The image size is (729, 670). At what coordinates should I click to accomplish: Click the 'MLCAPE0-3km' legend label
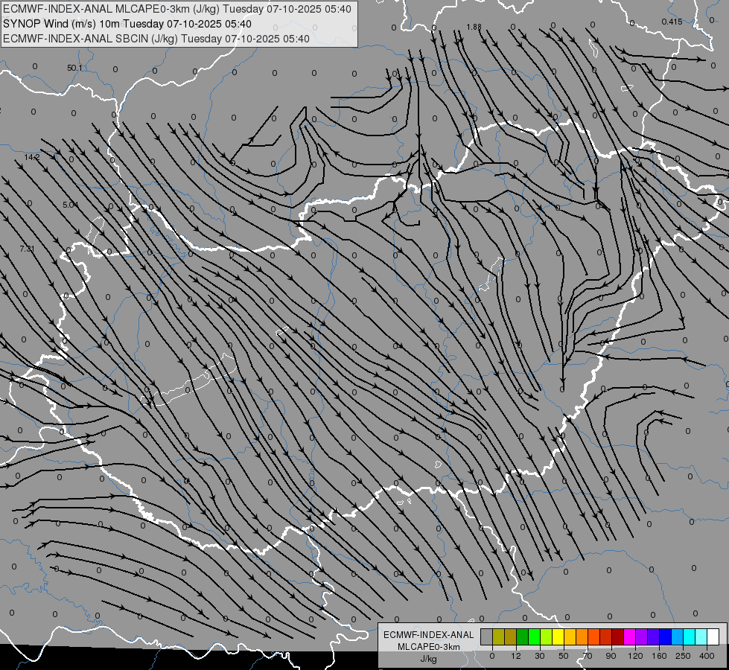429,647
